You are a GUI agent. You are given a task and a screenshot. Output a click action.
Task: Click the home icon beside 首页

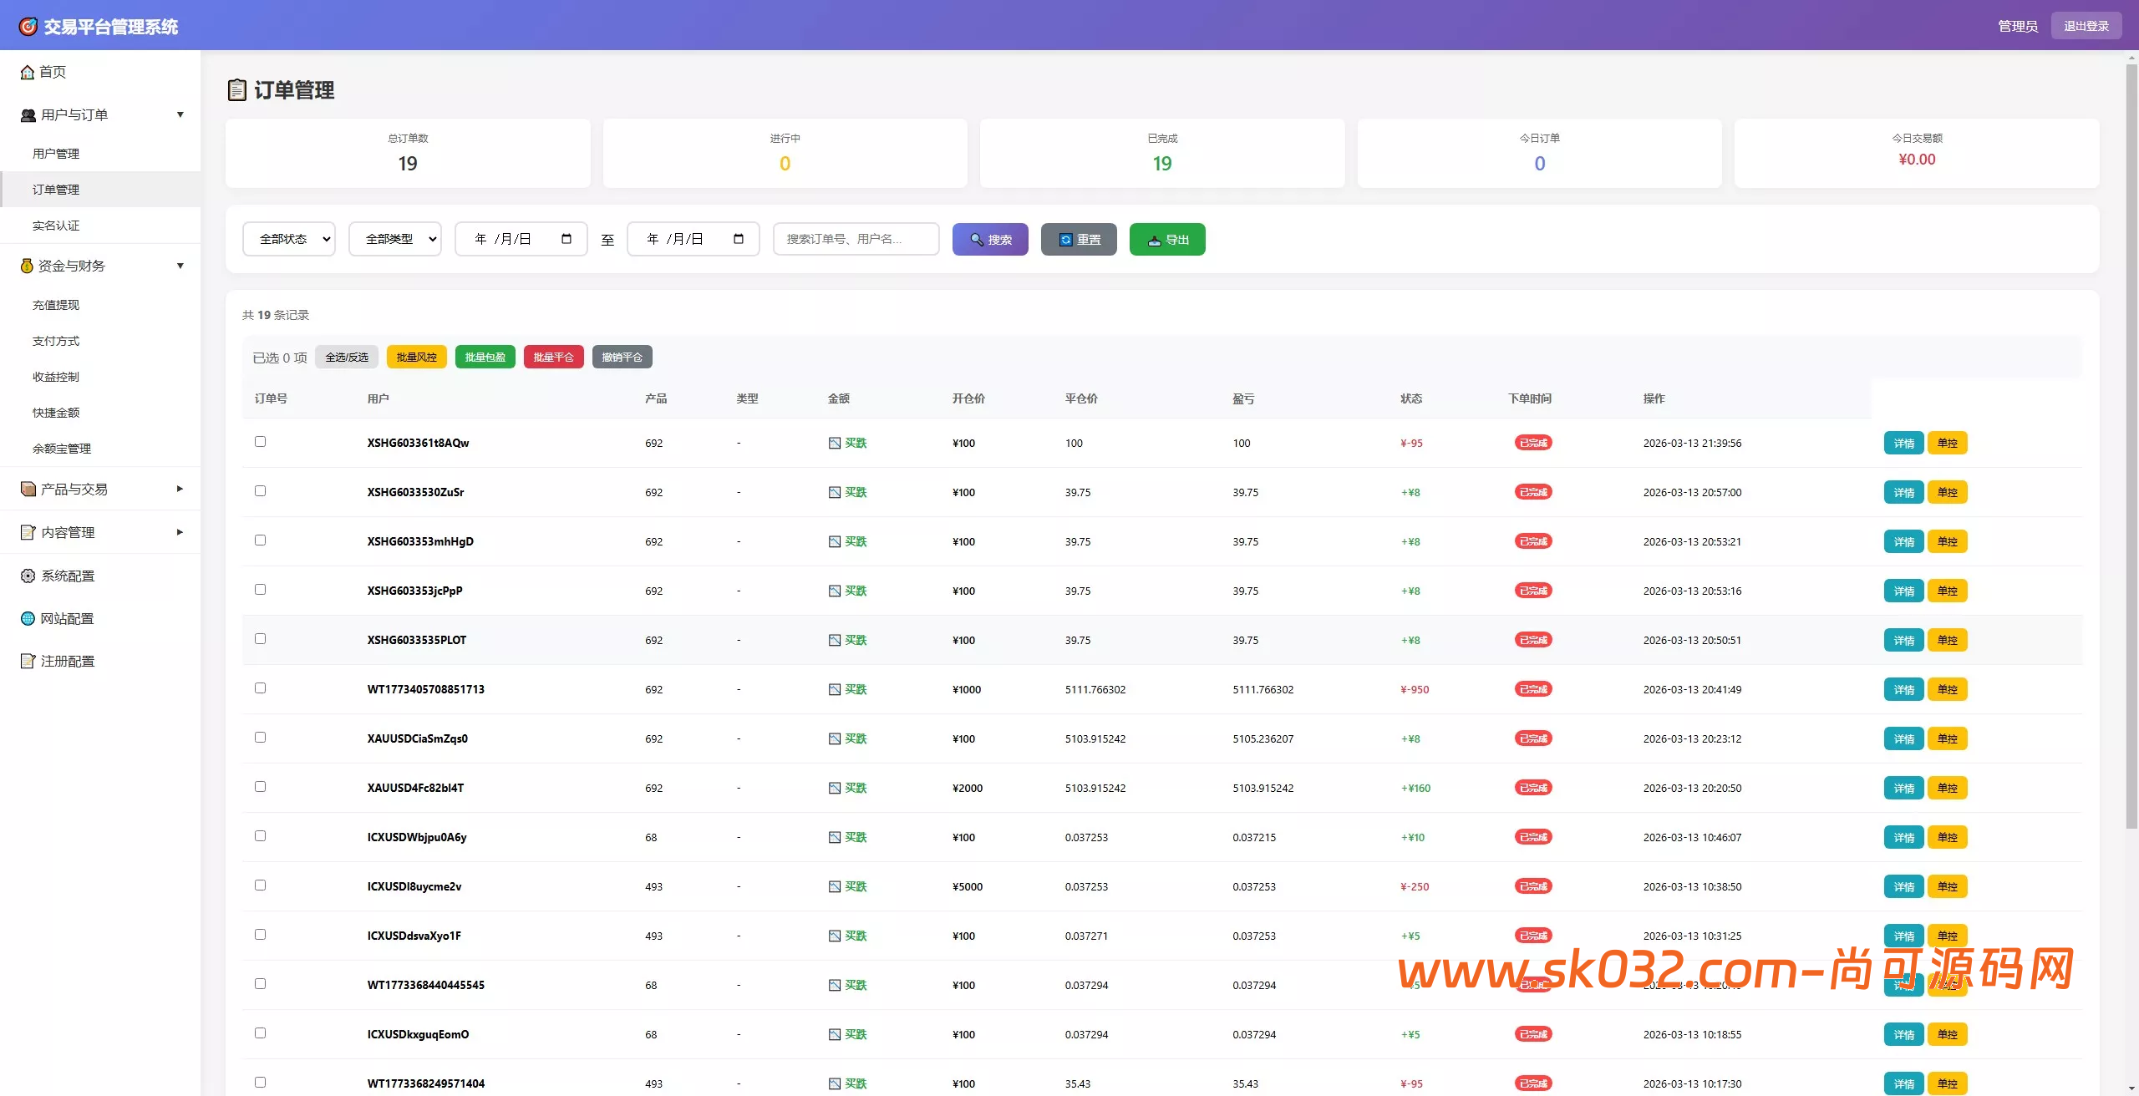click(x=28, y=73)
